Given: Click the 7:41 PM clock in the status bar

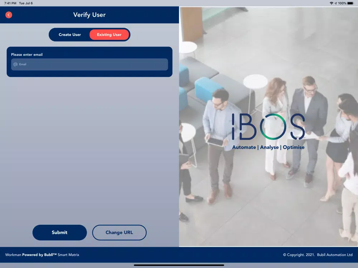Looking at the screenshot, I should [10, 3].
